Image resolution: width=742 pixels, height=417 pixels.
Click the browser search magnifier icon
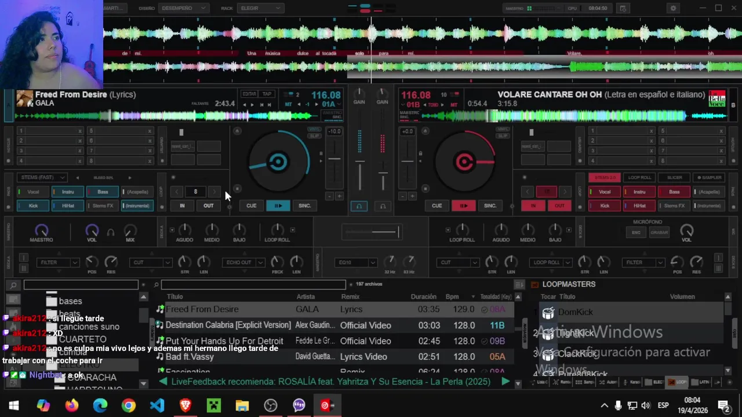13,285
